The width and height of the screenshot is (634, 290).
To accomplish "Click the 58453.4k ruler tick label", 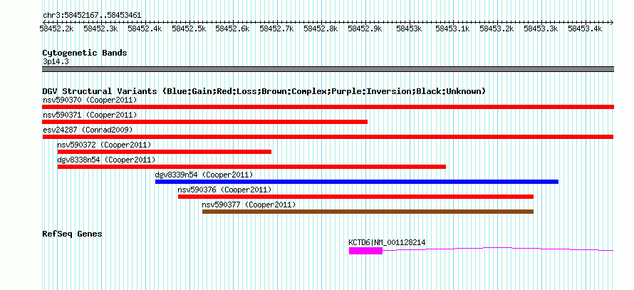I will tap(585, 29).
